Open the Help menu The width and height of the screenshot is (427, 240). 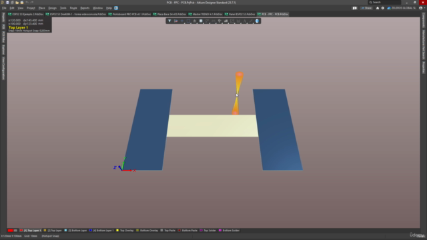[109, 8]
